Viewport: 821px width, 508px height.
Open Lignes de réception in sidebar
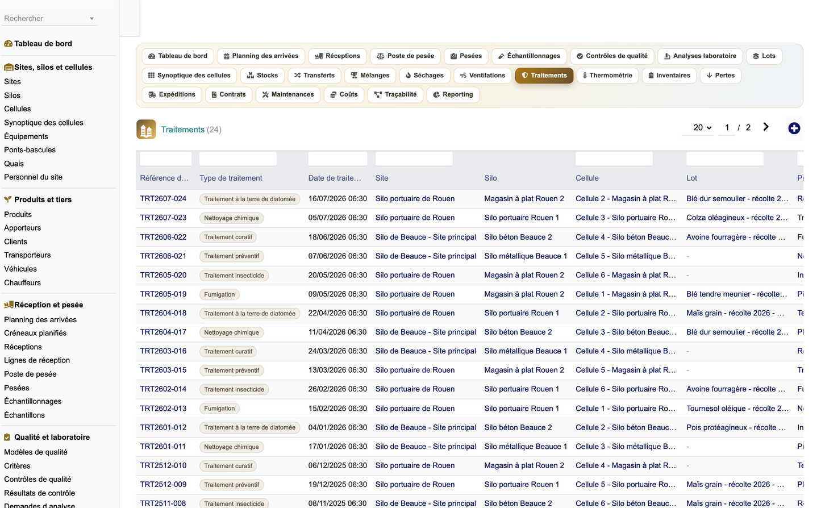pos(37,360)
